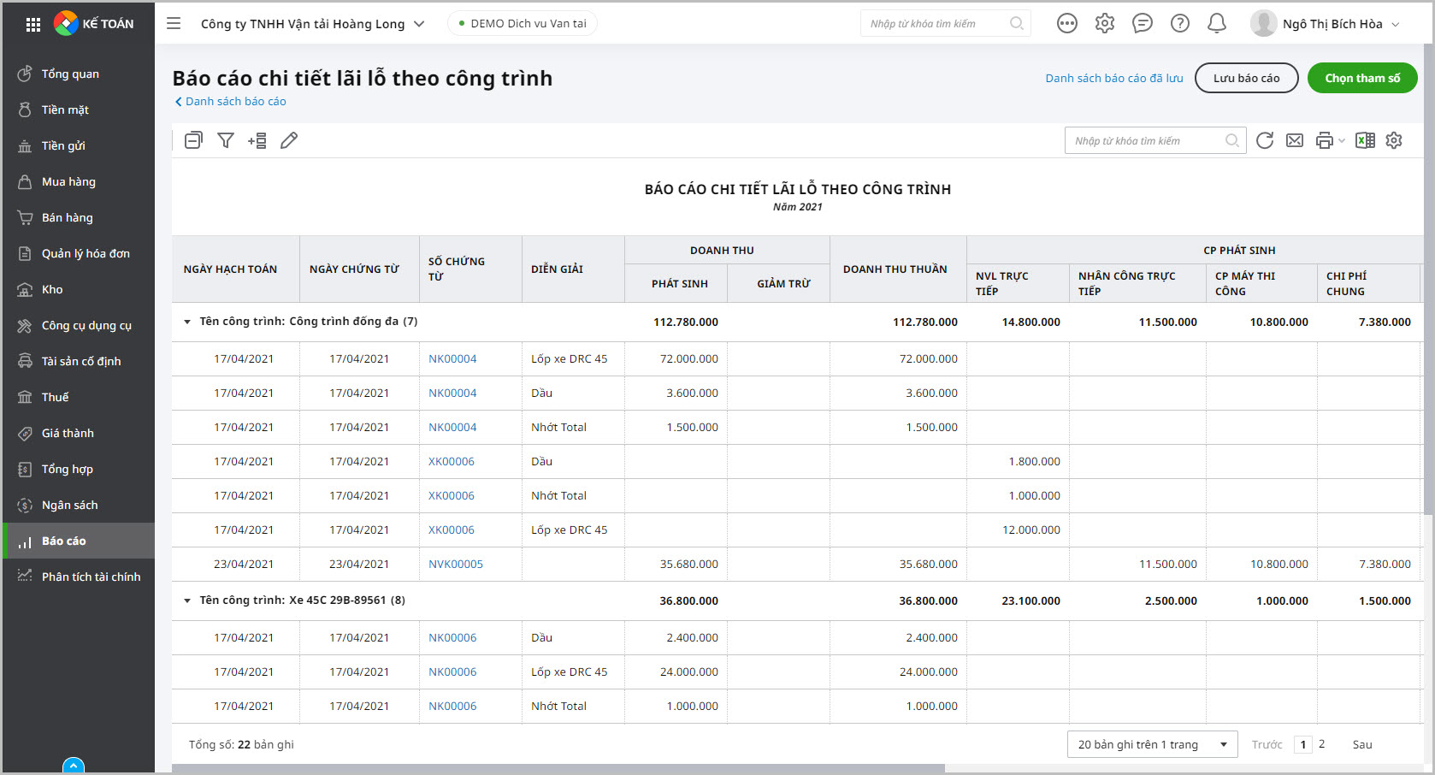Image resolution: width=1435 pixels, height=775 pixels.
Task: Open Bán hàng in sidebar
Action: click(68, 217)
